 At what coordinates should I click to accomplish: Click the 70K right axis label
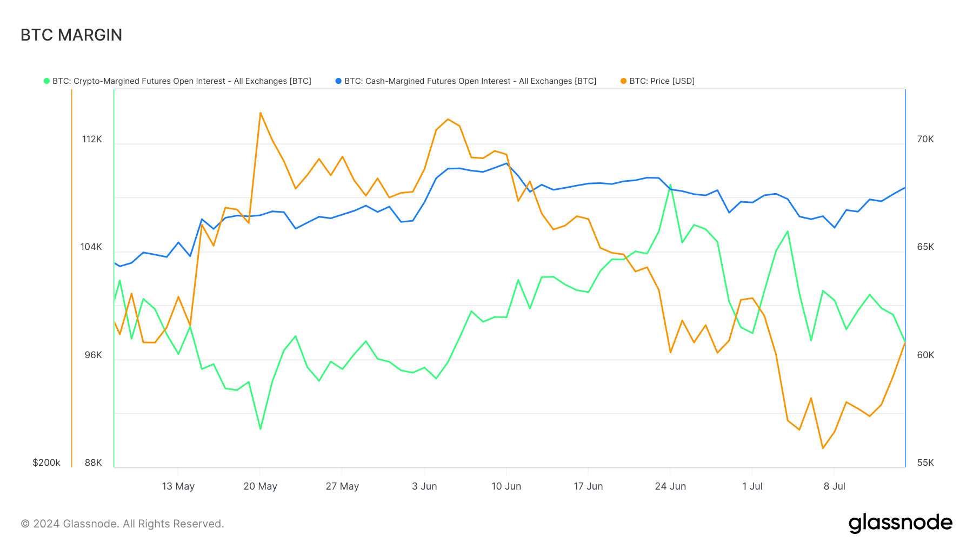pyautogui.click(x=925, y=139)
